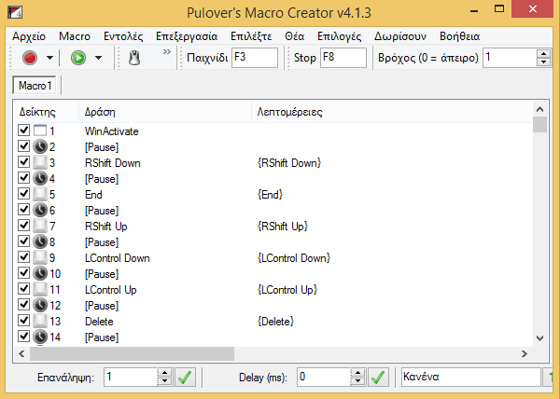Open the Επεξεργασία menu
Viewport: 560px width, 399px height.
point(187,36)
